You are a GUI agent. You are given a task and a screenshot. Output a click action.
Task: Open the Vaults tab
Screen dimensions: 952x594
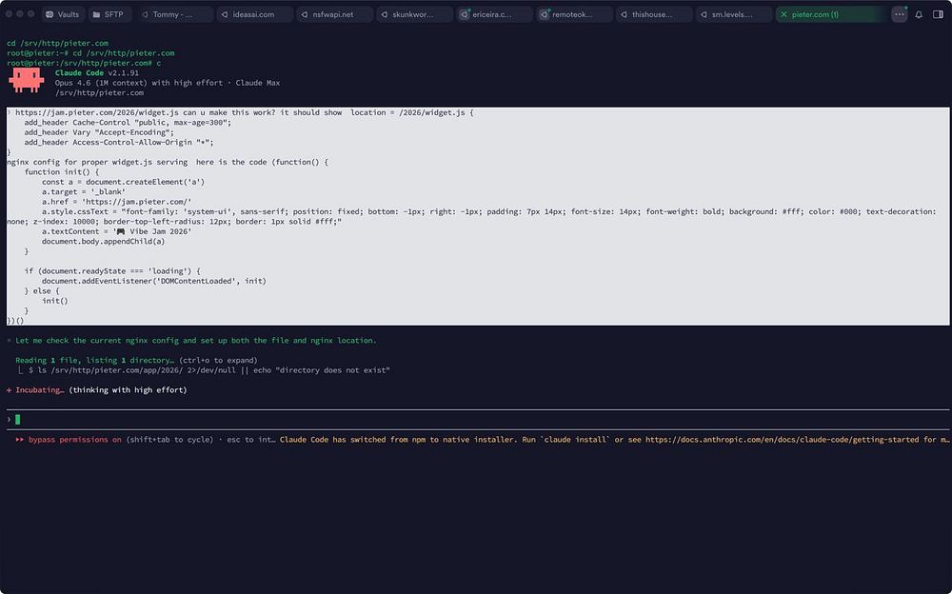[x=63, y=14]
